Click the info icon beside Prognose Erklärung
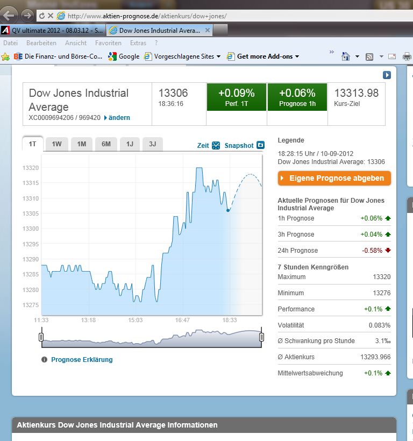This screenshot has height=441, width=413. click(44, 359)
